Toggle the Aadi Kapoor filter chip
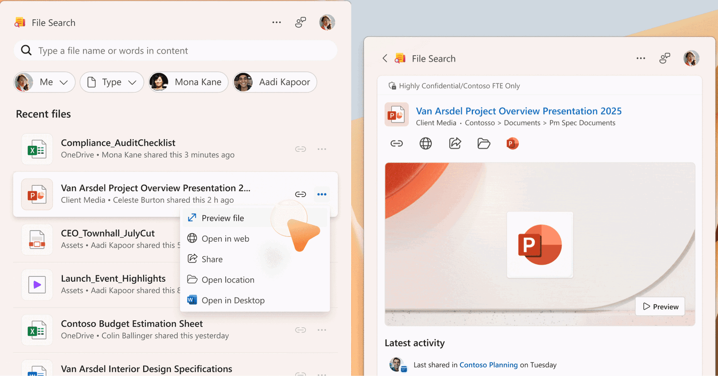This screenshot has height=376, width=718. pyautogui.click(x=275, y=82)
